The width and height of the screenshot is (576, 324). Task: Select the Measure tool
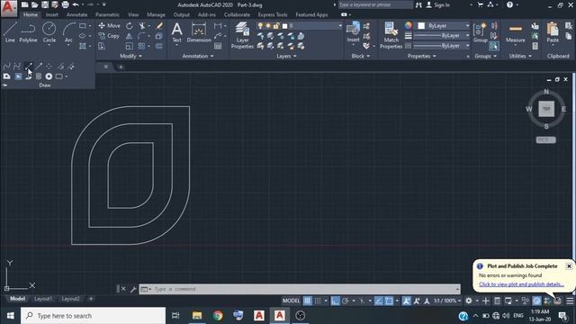coord(516,33)
